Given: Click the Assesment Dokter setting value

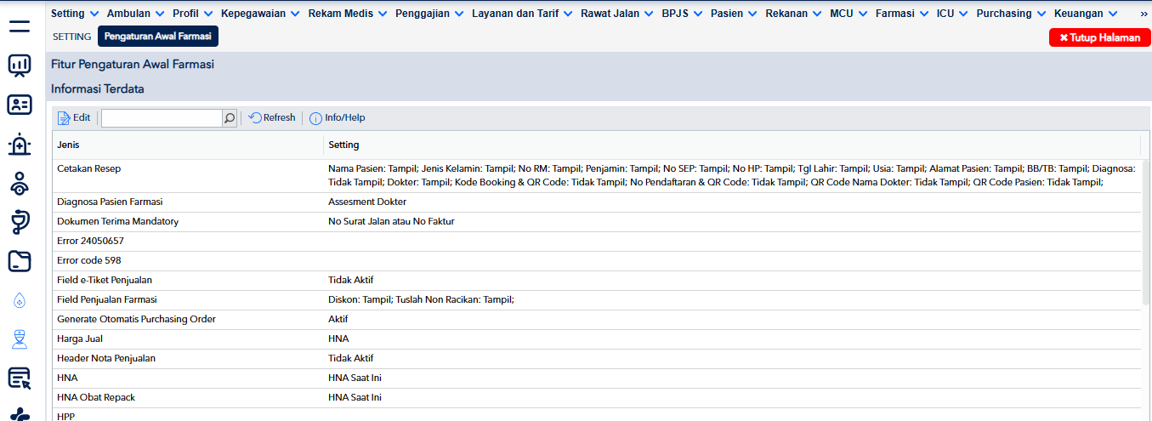Looking at the screenshot, I should tap(367, 202).
